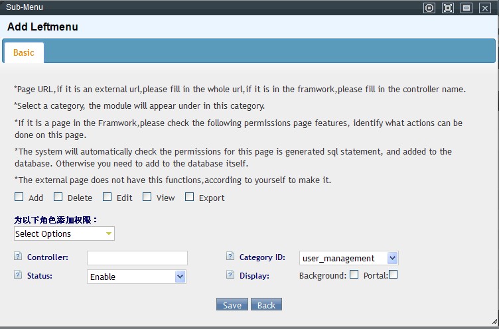This screenshot has height=329, width=499.
Task: Focus the Controller text field
Action: [137, 258]
